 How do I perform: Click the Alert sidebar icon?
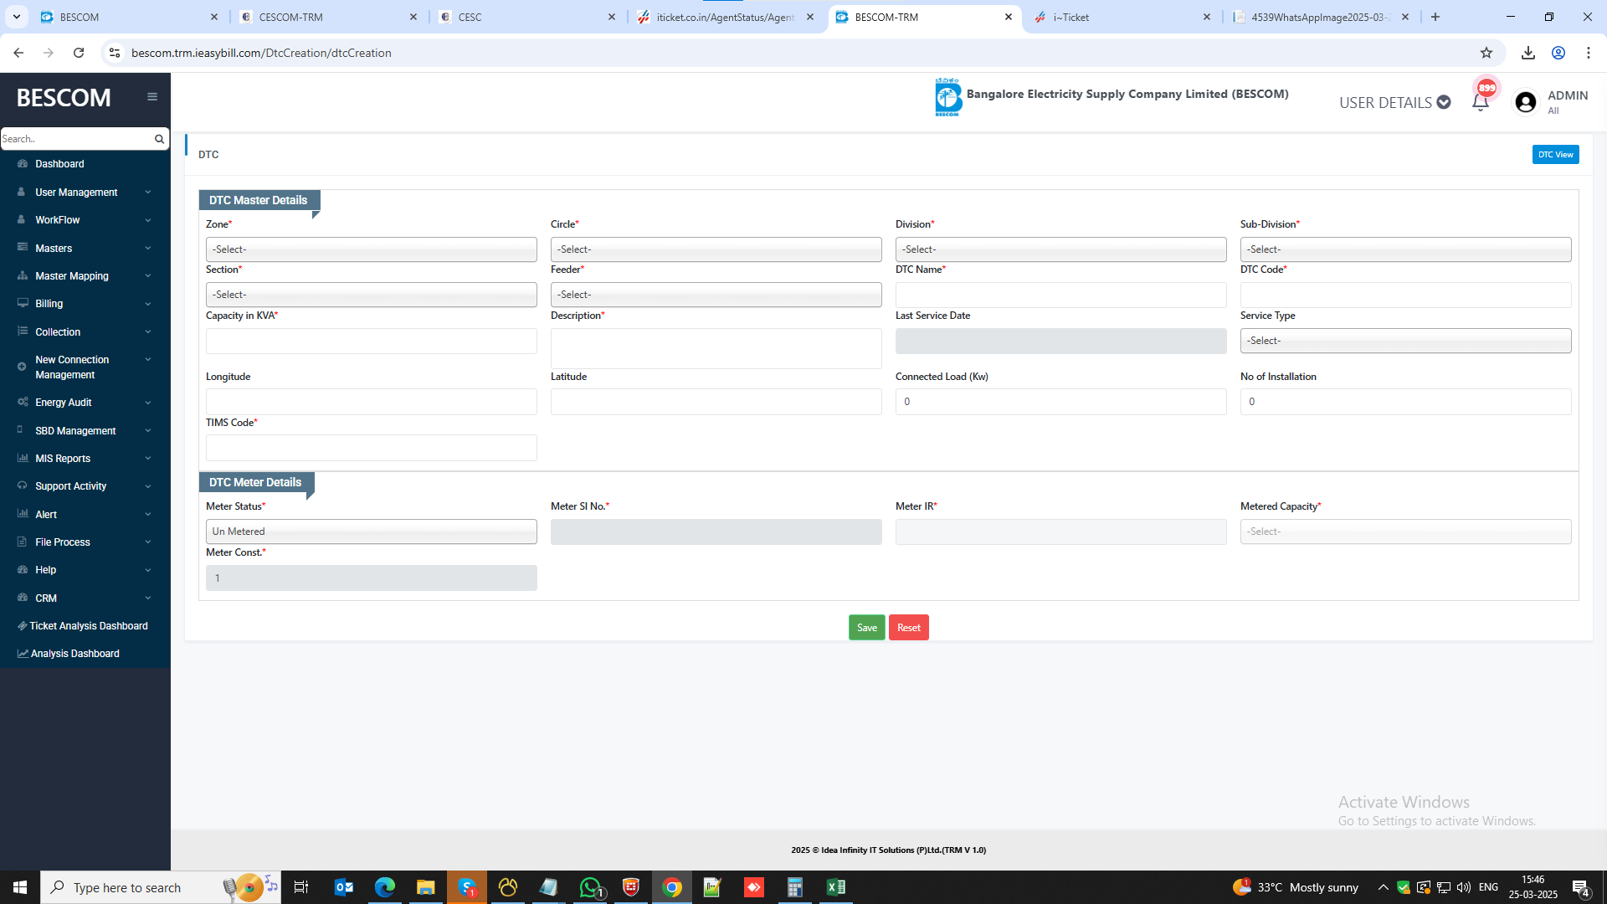[x=23, y=515]
